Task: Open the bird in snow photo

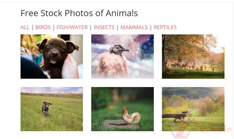Action: (122, 56)
